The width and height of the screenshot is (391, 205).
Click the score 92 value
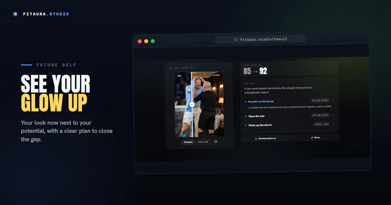click(263, 71)
